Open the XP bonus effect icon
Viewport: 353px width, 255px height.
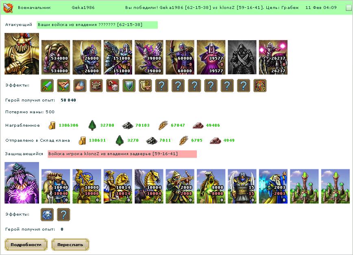(x=260, y=85)
